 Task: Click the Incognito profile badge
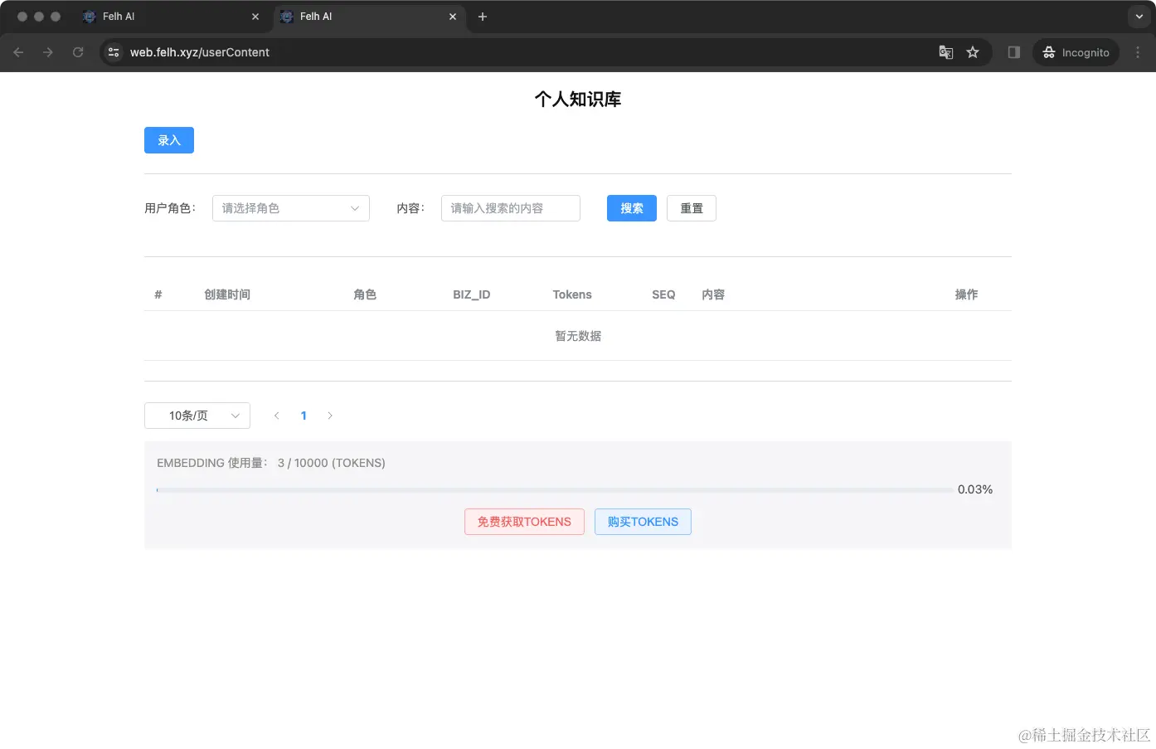pos(1076,52)
